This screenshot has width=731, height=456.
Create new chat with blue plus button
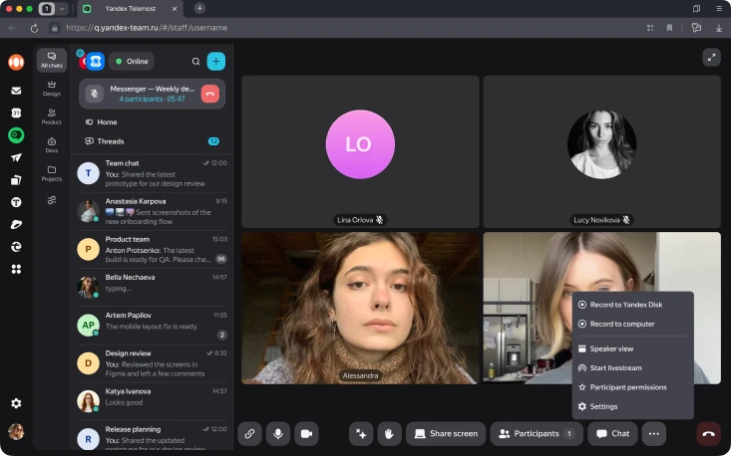[216, 62]
